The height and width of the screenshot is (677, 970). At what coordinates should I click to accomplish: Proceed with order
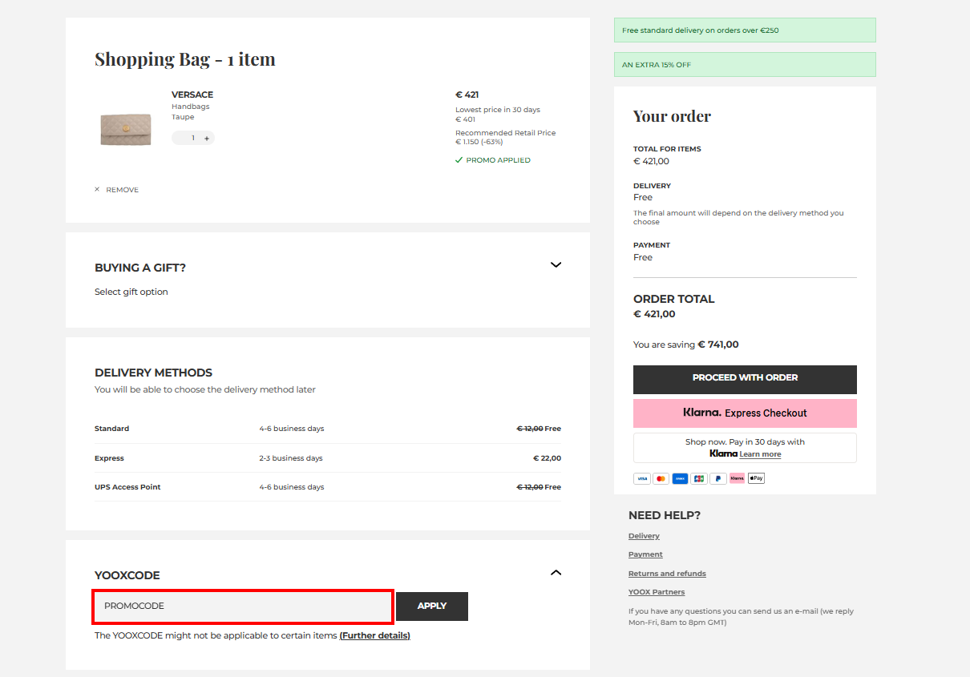click(x=745, y=379)
